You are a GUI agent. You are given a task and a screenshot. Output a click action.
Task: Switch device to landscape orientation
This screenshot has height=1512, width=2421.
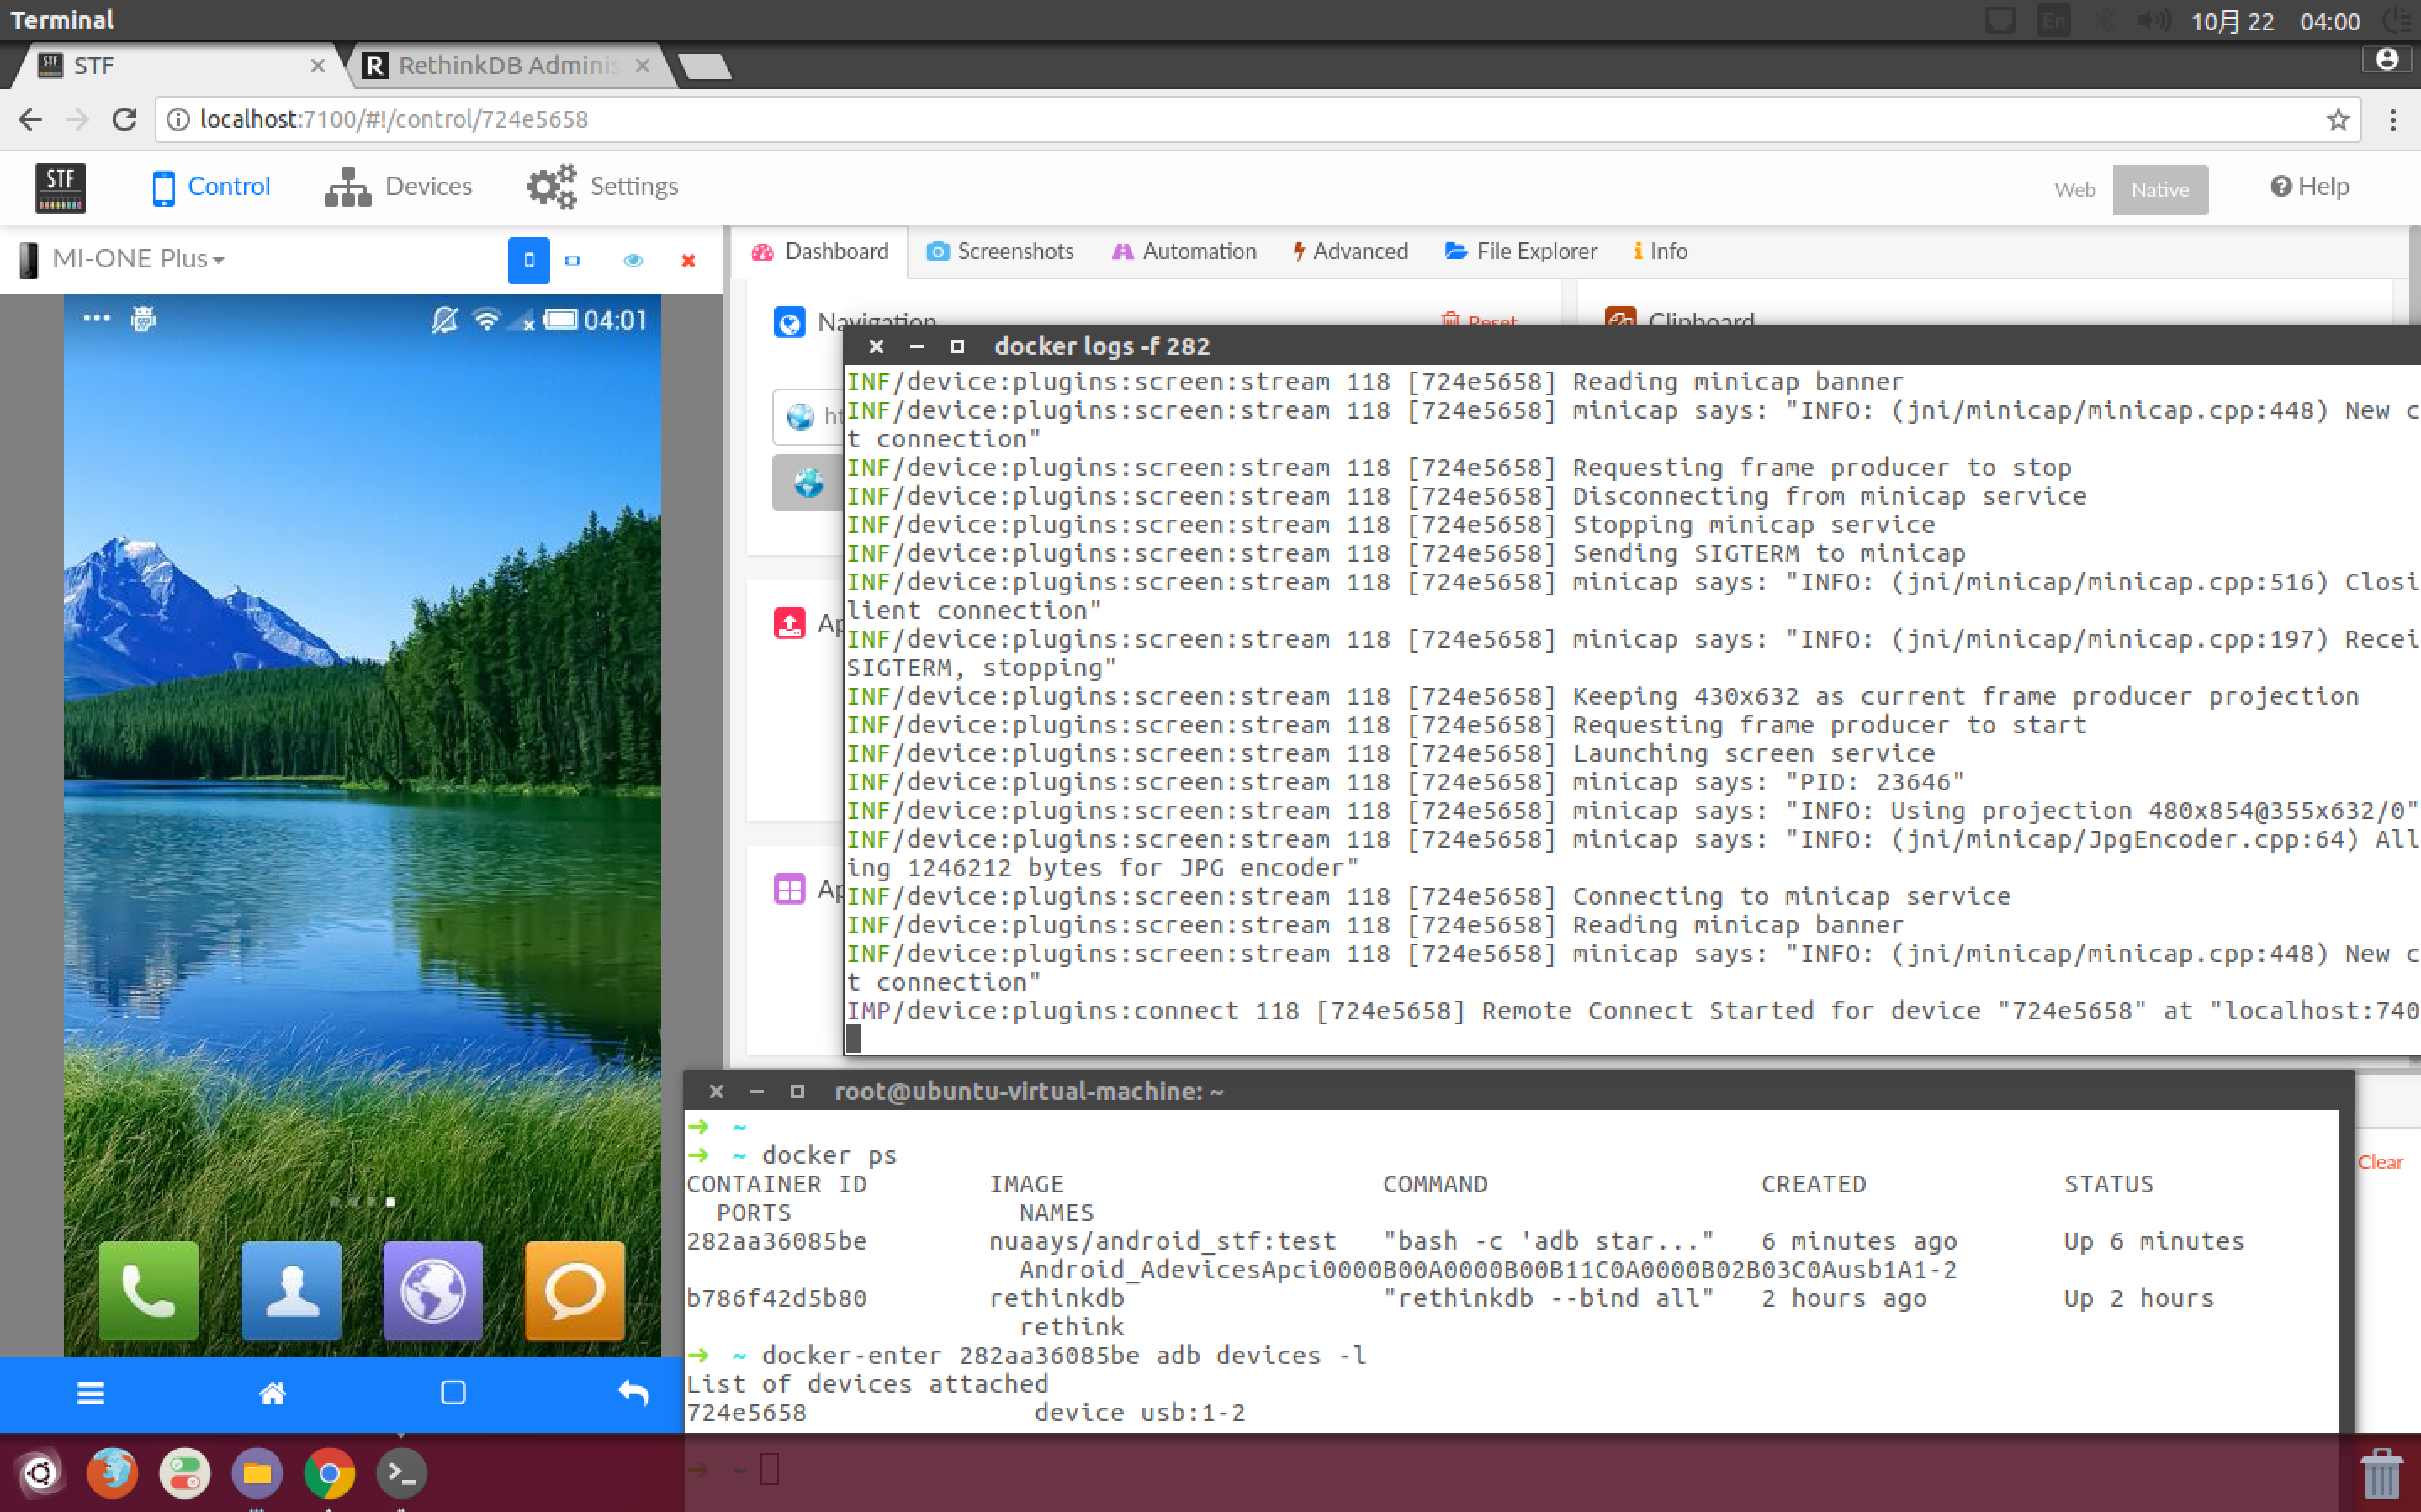tap(573, 261)
